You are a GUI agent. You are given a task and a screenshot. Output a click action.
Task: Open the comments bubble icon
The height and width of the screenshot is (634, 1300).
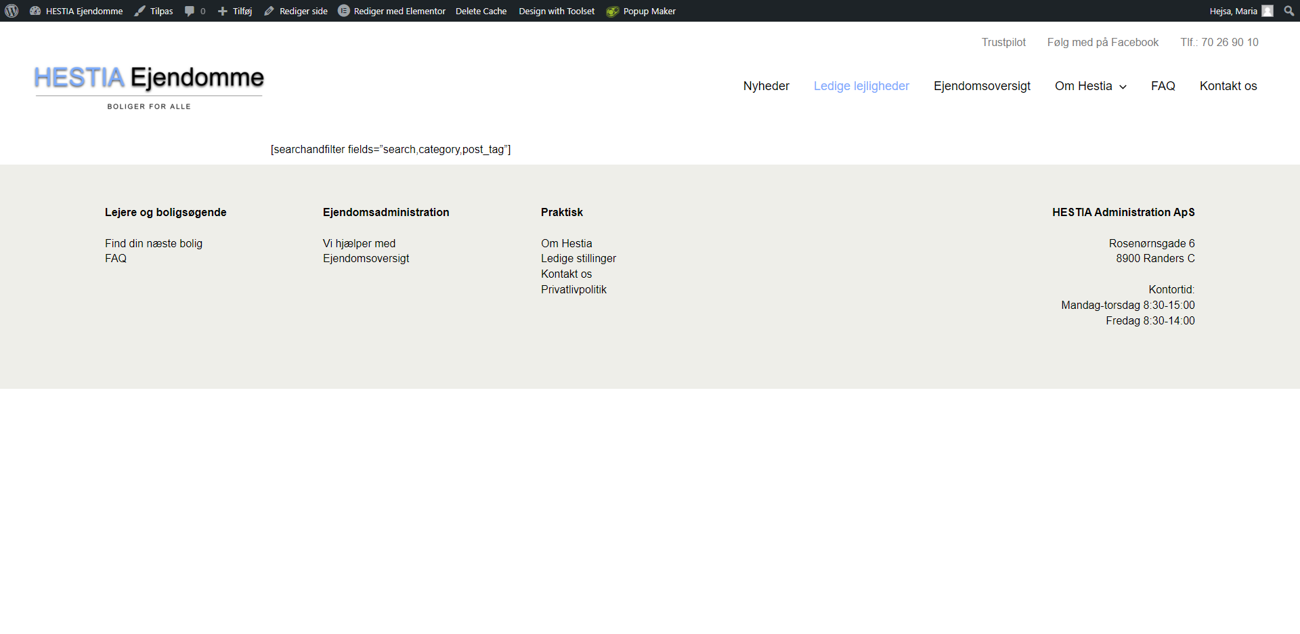190,11
